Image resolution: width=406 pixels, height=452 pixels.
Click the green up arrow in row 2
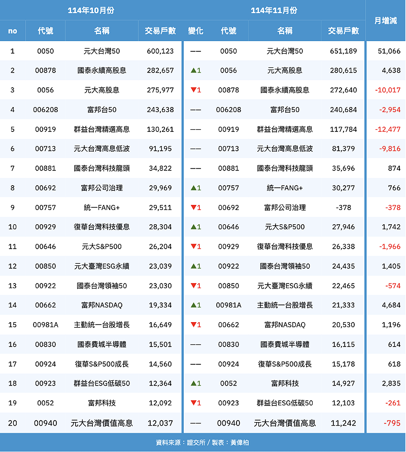click(193, 71)
